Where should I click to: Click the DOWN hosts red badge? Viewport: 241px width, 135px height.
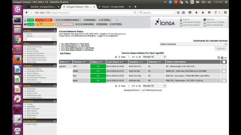[x=44, y=20]
